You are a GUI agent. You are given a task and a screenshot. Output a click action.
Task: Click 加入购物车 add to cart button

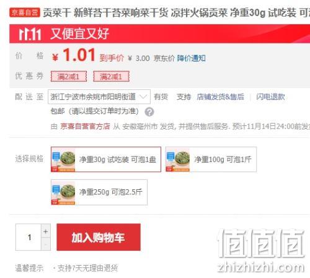click(99, 237)
